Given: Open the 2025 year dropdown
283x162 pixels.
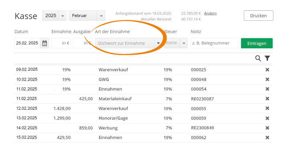Looking at the screenshot, I should (x=54, y=16).
